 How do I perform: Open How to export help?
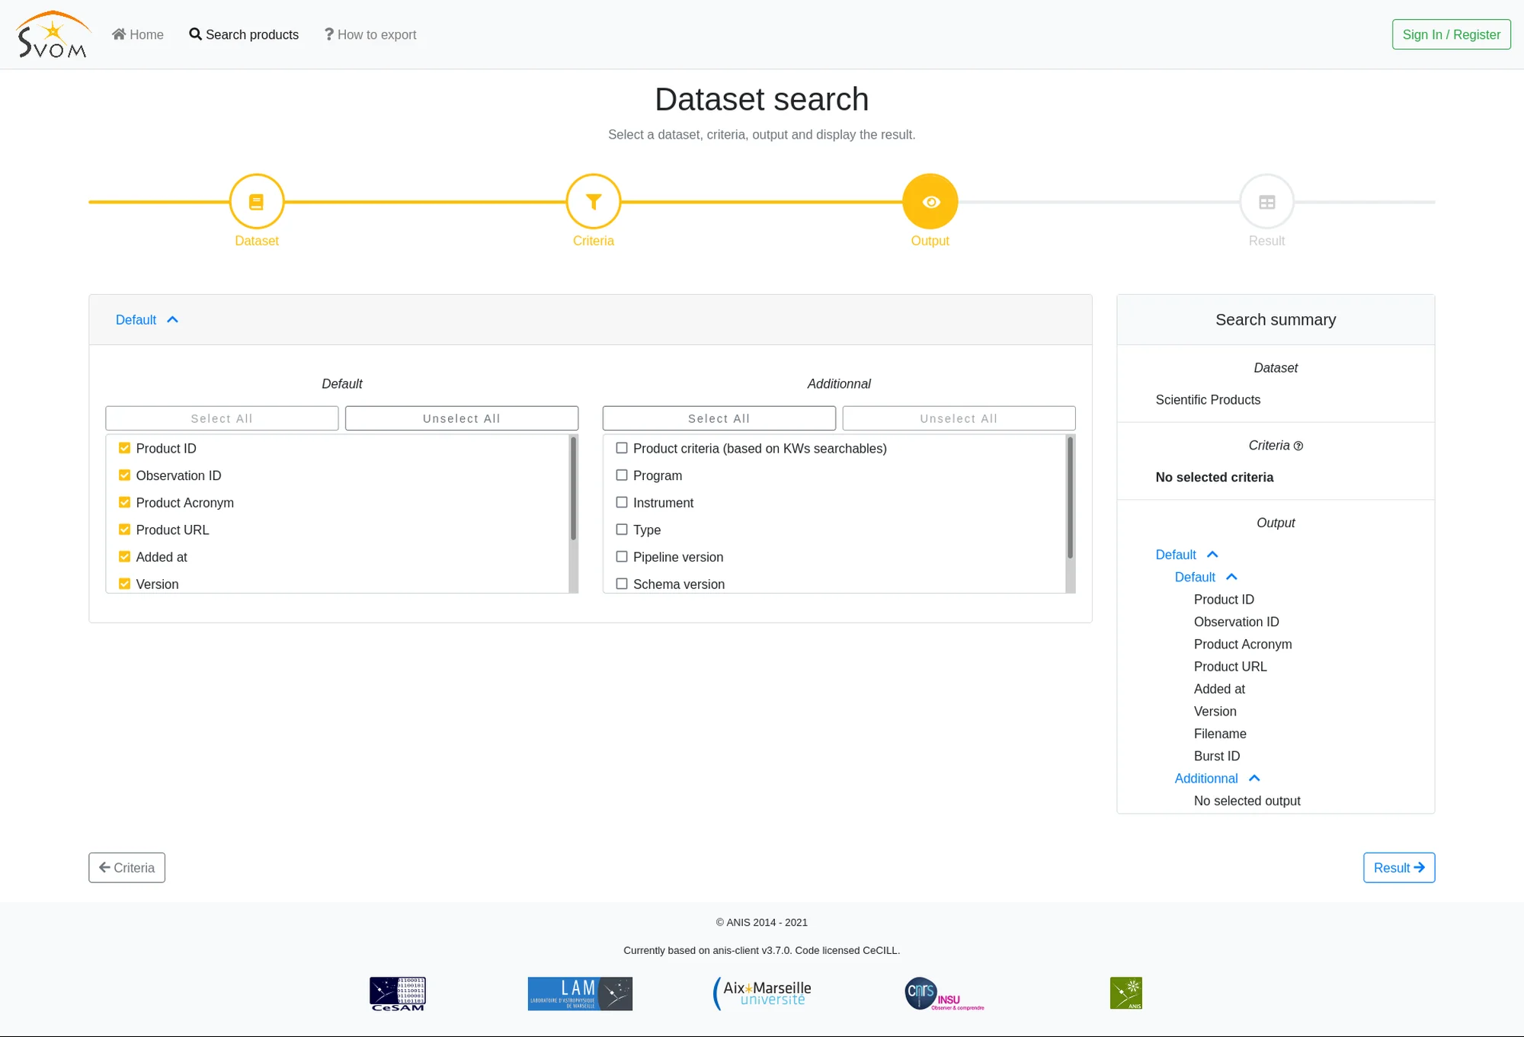pos(370,34)
